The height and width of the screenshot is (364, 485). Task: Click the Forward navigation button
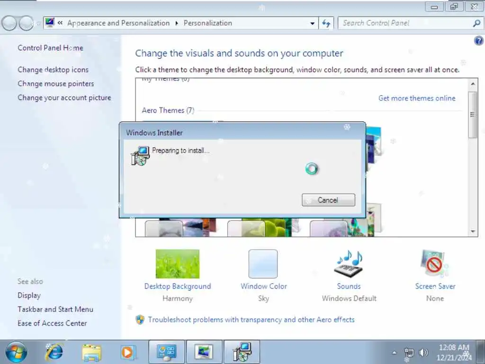click(x=26, y=23)
